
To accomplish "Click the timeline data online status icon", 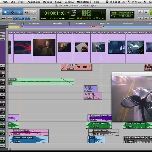I will point(78,19).
